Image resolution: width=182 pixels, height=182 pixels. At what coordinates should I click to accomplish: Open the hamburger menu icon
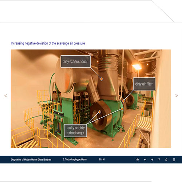[174, 160]
